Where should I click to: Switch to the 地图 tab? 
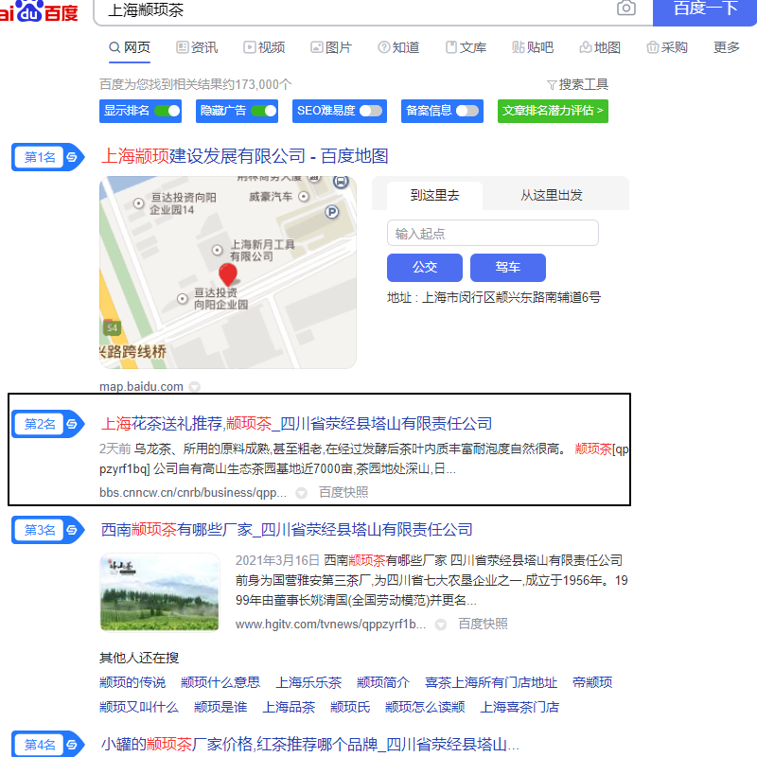600,47
